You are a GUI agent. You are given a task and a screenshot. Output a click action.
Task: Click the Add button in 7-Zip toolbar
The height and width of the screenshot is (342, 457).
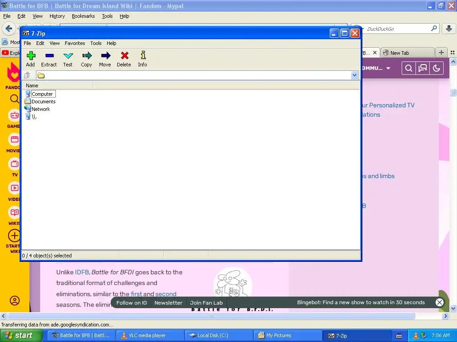point(30,59)
